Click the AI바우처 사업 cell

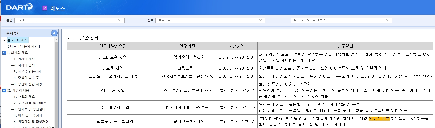click(x=113, y=90)
